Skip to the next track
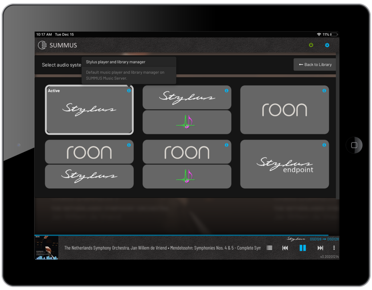This screenshot has height=290, width=372. tap(320, 248)
